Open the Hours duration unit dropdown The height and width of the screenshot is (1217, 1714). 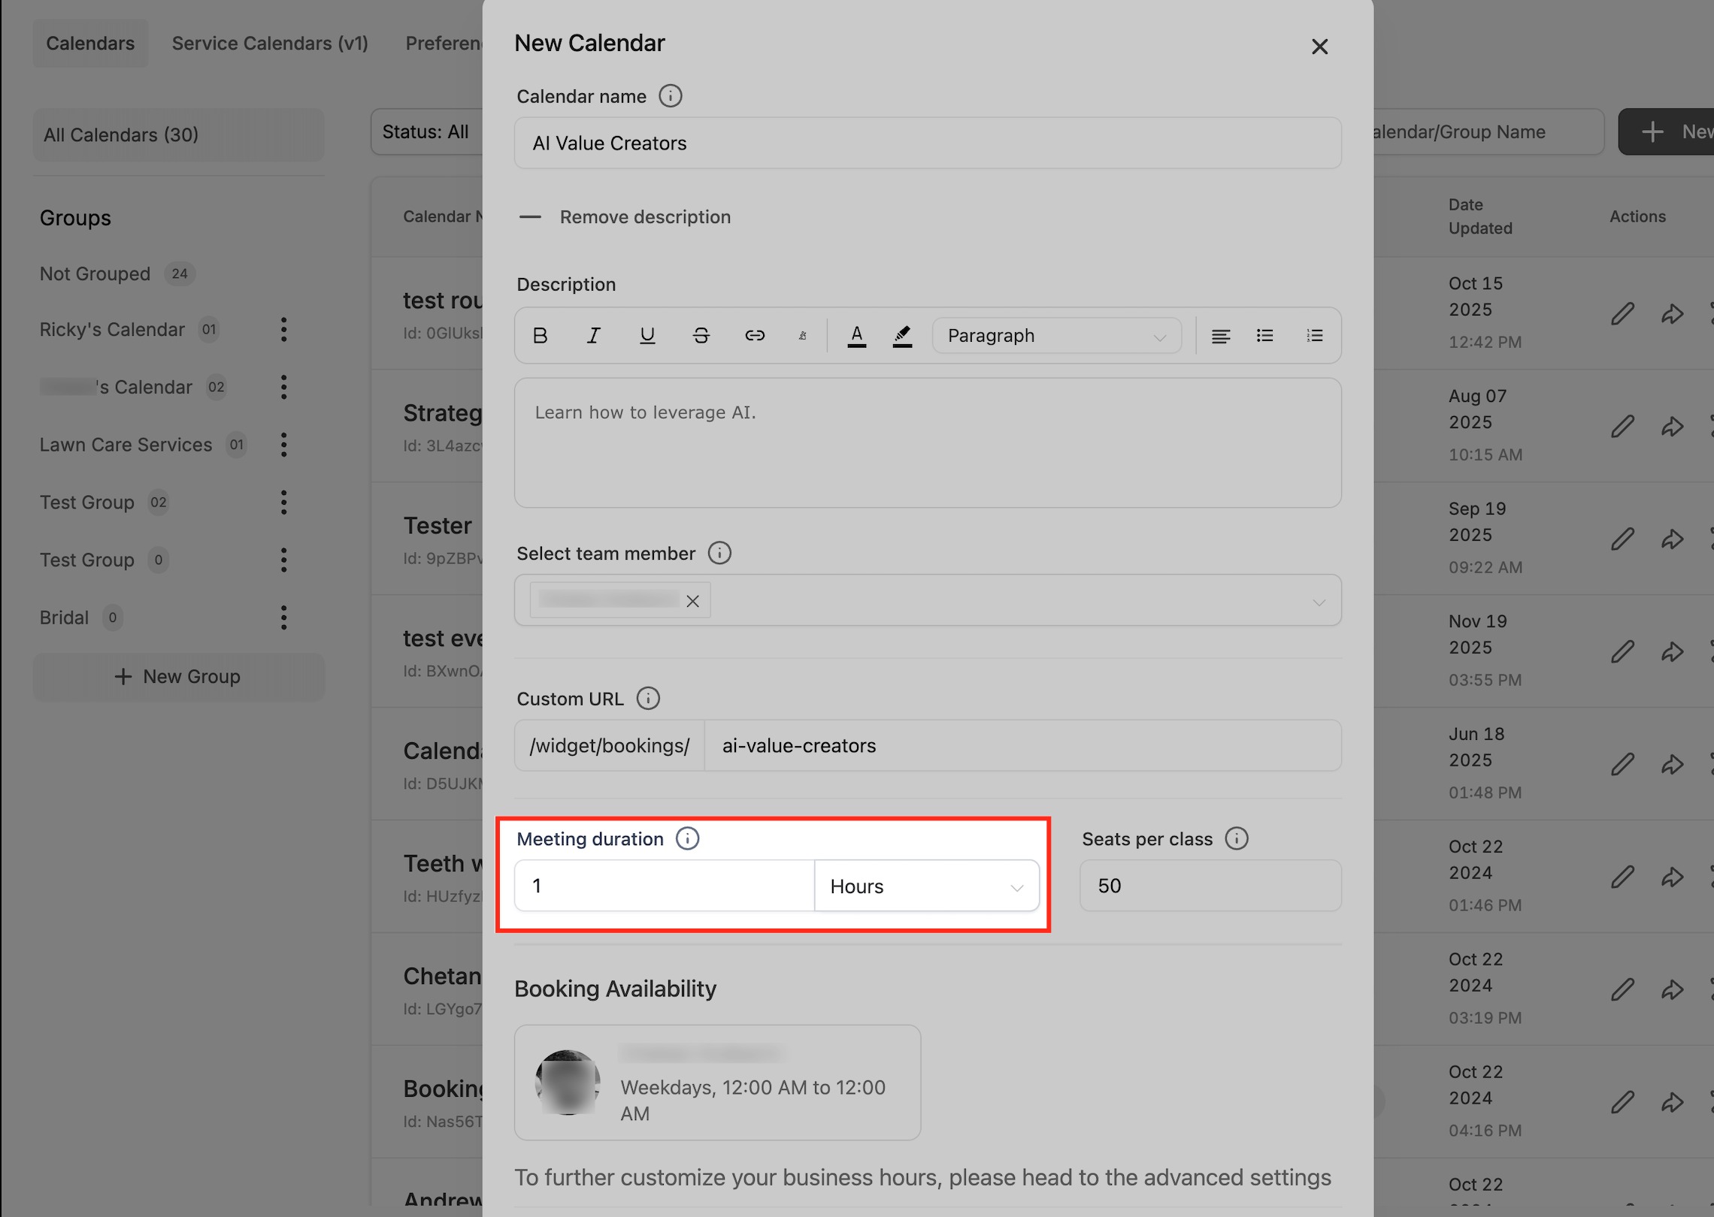926,886
